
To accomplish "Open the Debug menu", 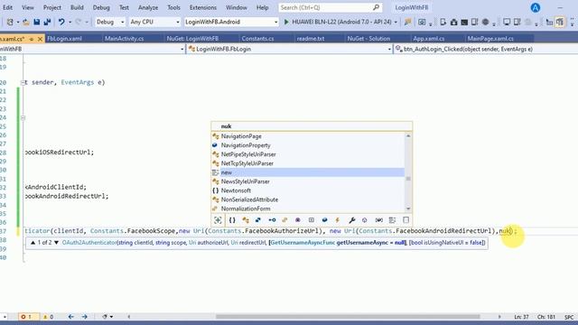I will (101, 7).
